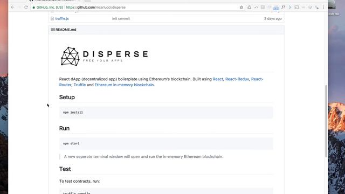Click the browser back arrow

pyautogui.click(x=12, y=7)
